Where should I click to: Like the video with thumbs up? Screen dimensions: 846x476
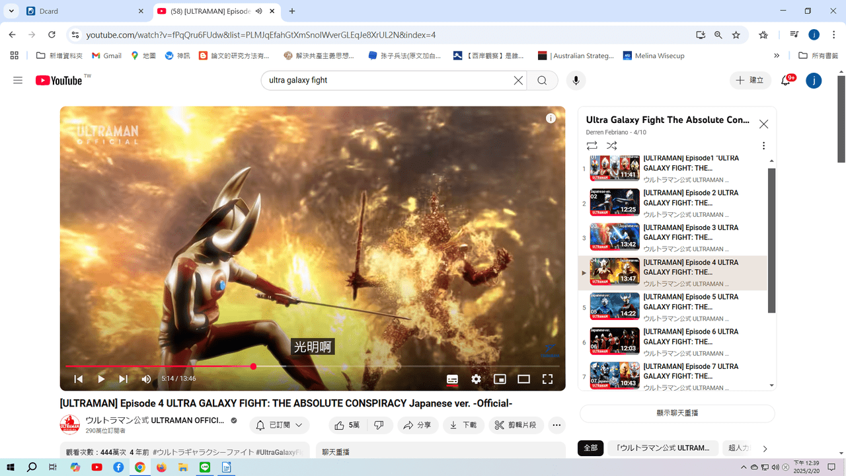pos(347,425)
